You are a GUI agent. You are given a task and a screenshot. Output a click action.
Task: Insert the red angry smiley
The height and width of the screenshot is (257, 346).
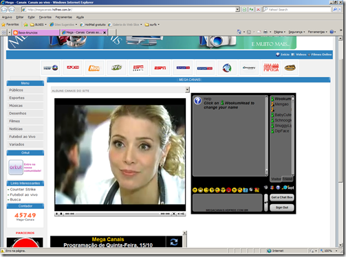pos(228,190)
